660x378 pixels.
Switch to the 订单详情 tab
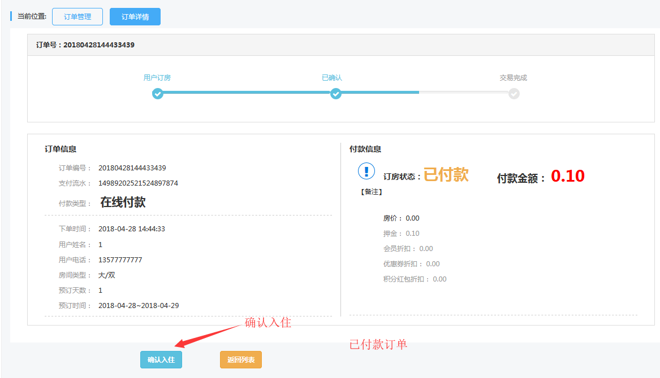[135, 17]
